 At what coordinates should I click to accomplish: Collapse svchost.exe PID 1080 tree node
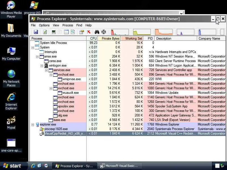tap(51, 88)
